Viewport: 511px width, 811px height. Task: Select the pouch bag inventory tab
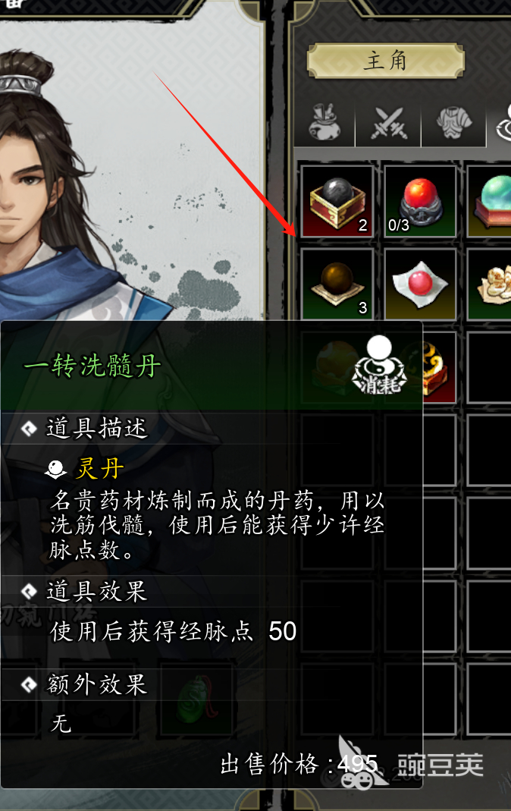coord(324,122)
